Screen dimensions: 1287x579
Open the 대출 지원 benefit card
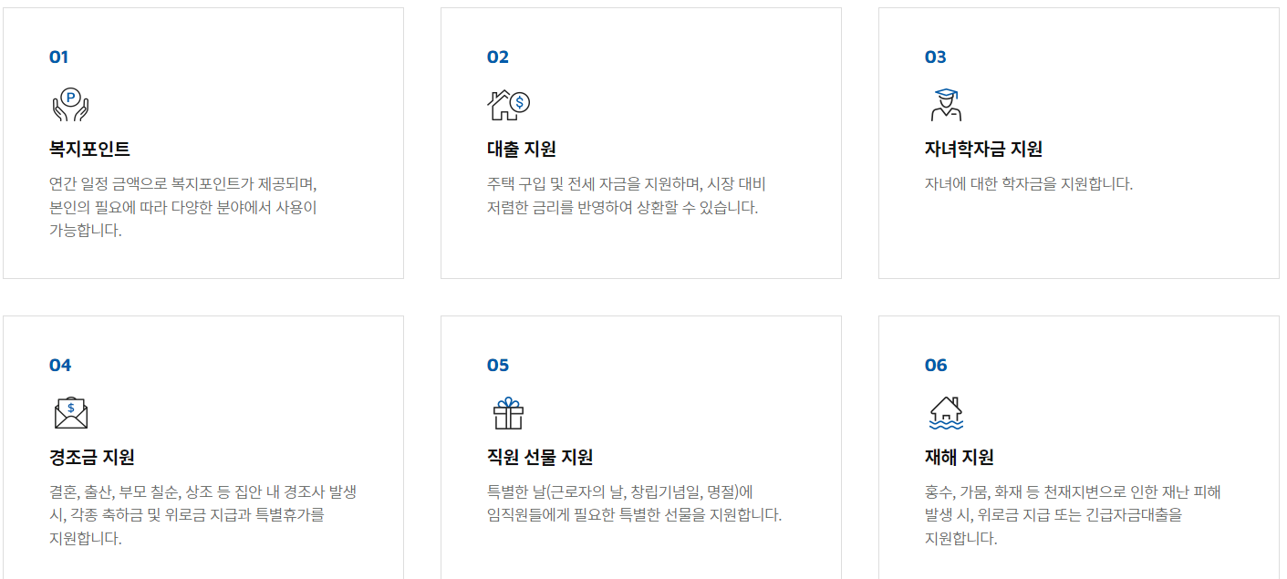[x=640, y=141]
